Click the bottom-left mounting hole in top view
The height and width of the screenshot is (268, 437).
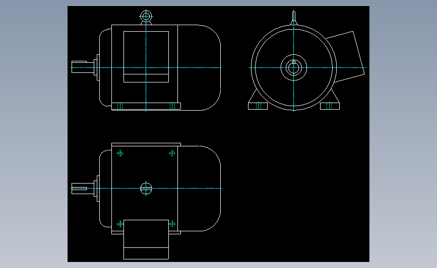pos(120,224)
